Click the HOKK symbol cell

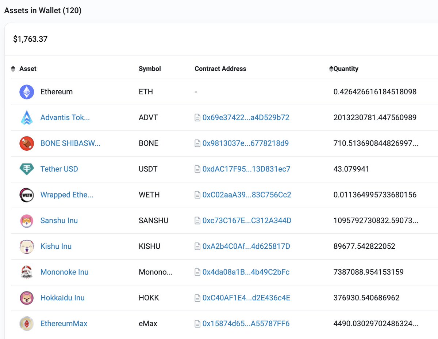pyautogui.click(x=149, y=298)
